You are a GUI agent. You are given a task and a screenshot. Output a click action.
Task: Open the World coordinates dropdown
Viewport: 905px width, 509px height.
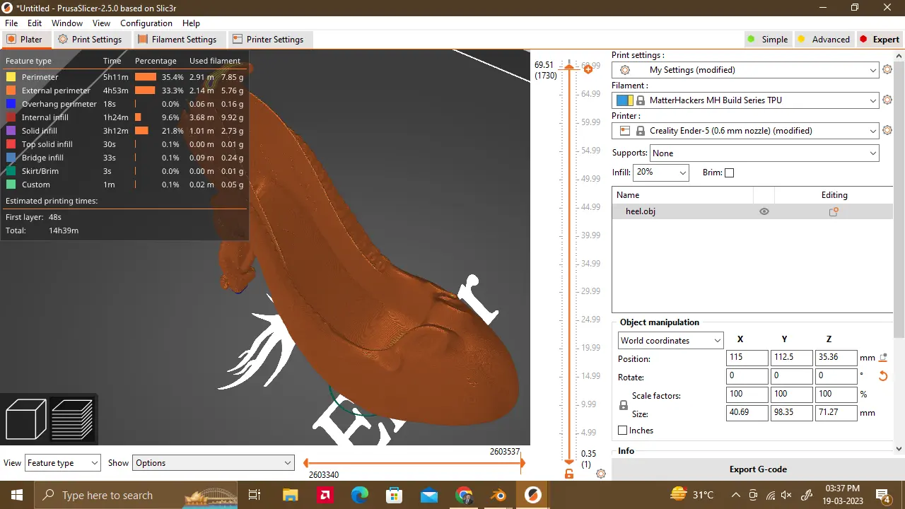click(x=670, y=340)
